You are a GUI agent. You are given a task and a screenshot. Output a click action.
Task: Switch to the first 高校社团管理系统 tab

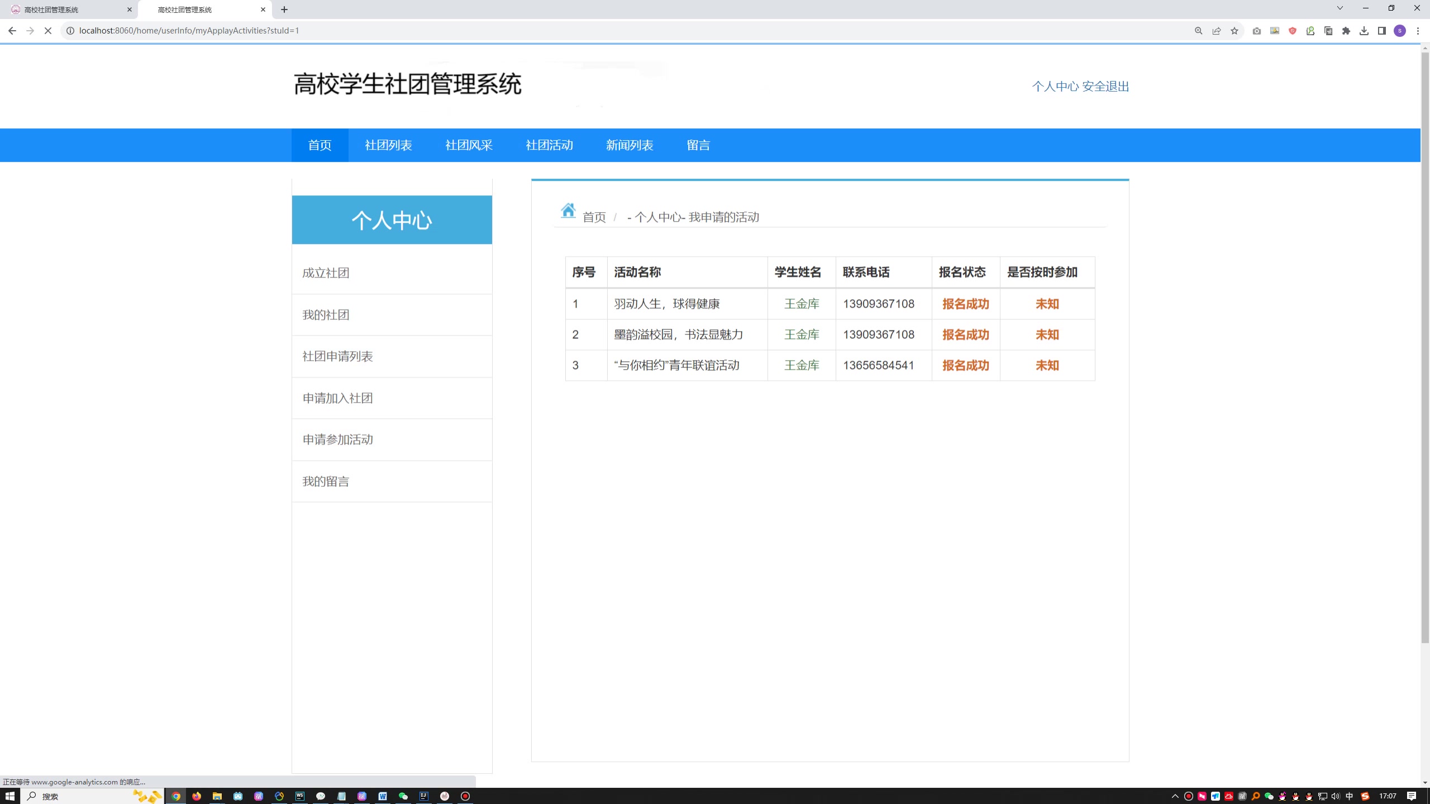pos(68,9)
